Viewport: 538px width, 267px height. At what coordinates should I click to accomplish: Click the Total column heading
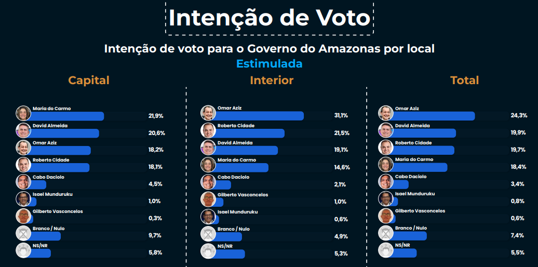tap(465, 81)
